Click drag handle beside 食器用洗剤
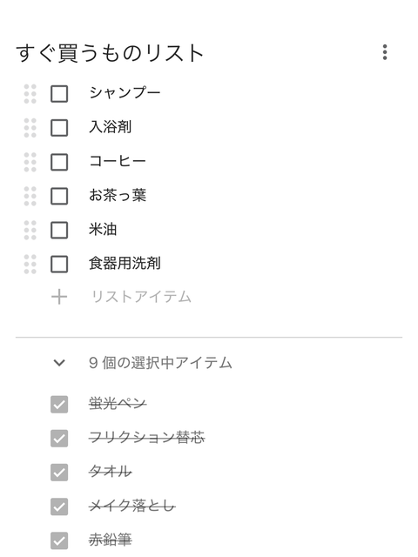The width and height of the screenshot is (418, 557). point(30,264)
